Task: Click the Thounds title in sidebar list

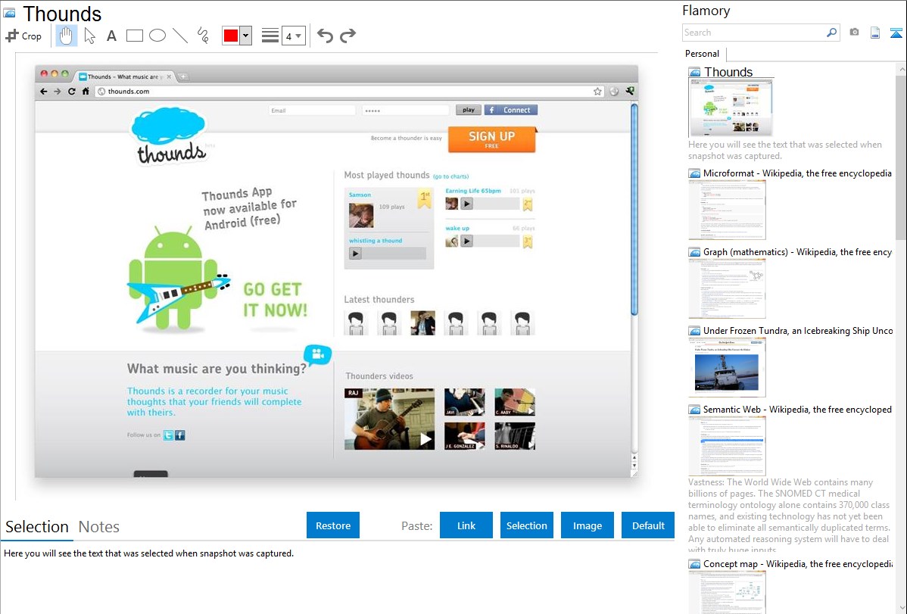Action: (728, 72)
